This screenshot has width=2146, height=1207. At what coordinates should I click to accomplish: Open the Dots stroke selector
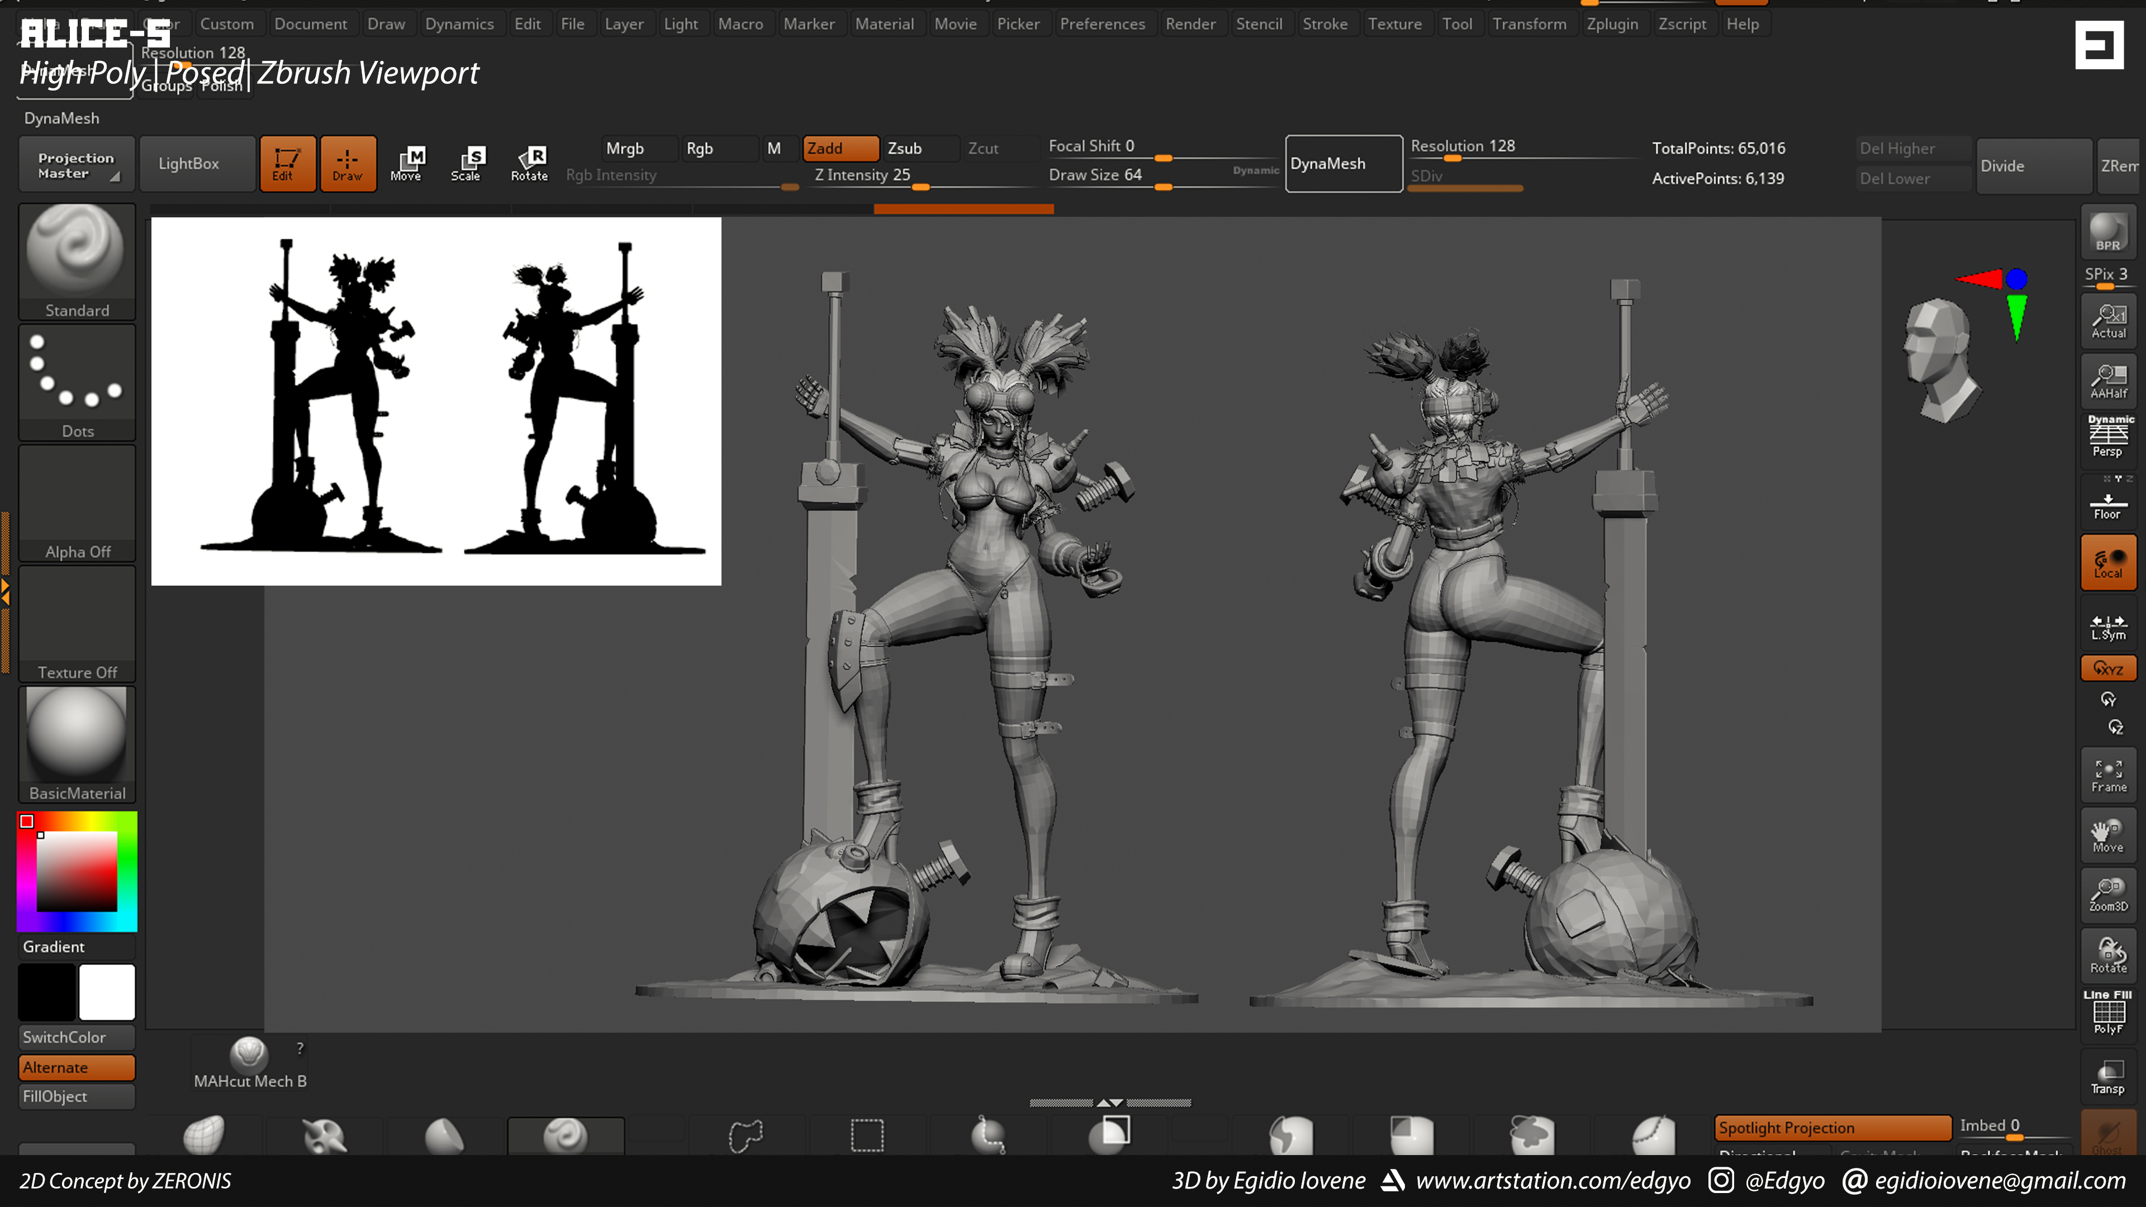coord(77,382)
